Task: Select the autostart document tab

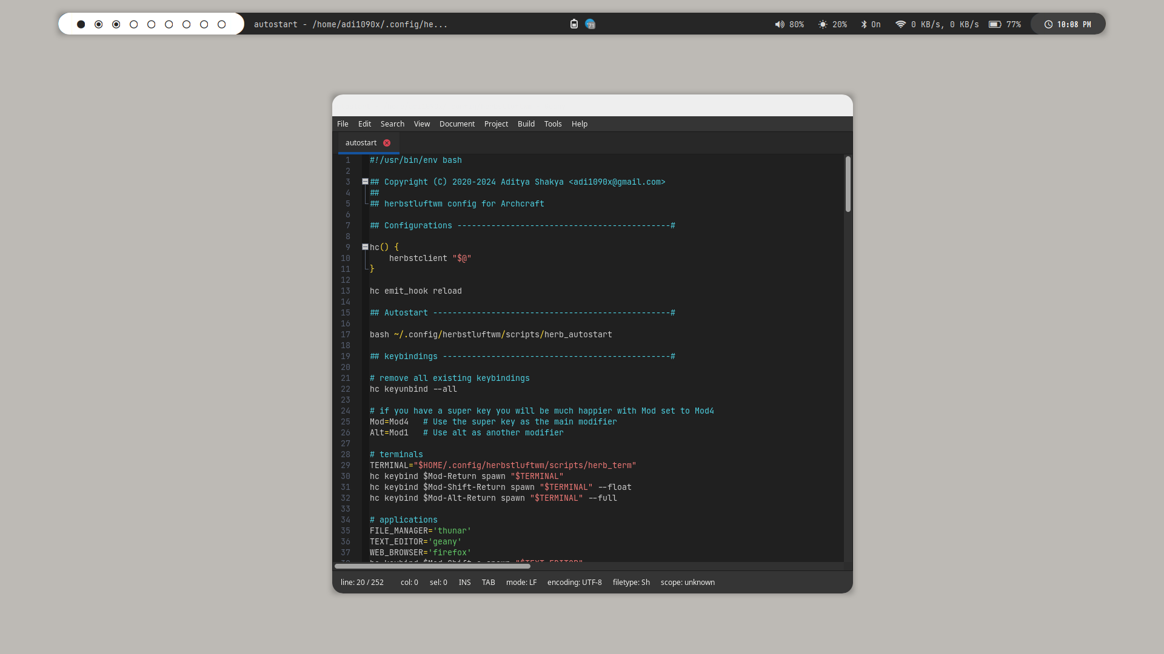Action: click(x=361, y=143)
